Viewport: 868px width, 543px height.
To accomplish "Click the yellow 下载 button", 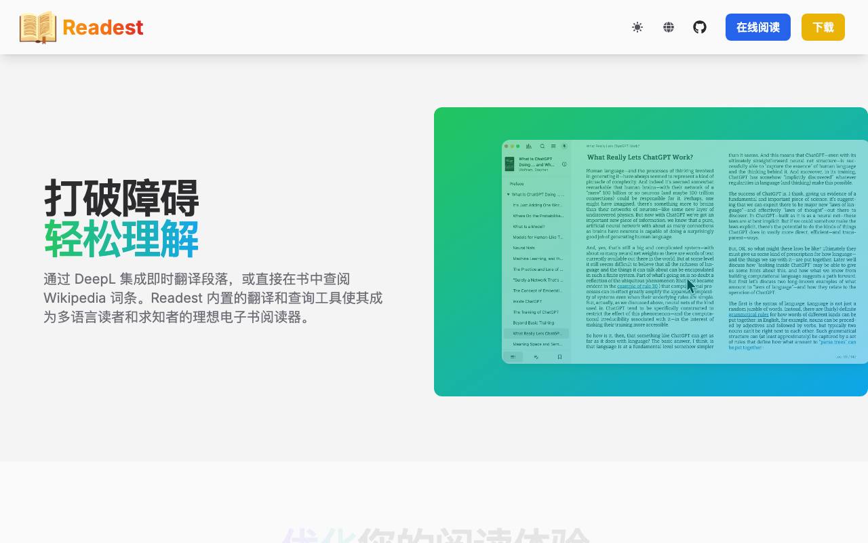I will (823, 27).
